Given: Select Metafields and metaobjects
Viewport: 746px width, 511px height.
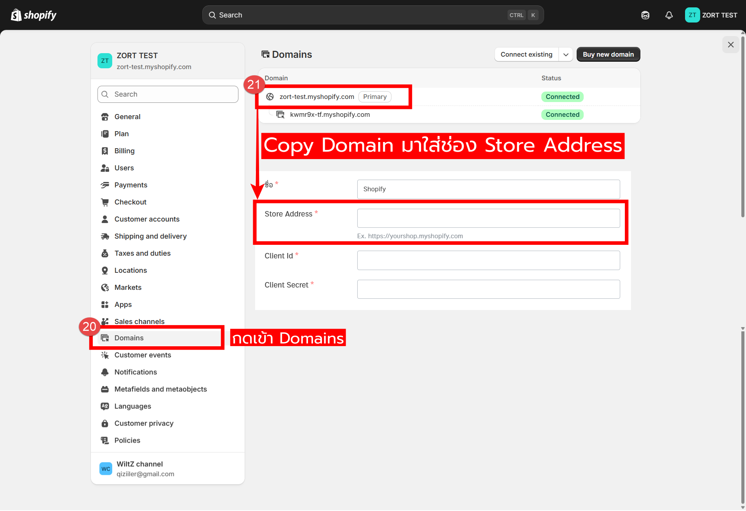Looking at the screenshot, I should pyautogui.click(x=160, y=389).
